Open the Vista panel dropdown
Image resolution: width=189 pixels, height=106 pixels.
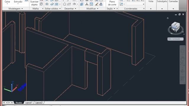(x=151, y=9)
